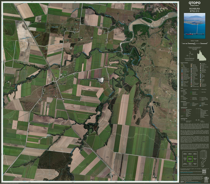This screenshot has height=184, width=210.
Task: Click the sheet number 8755-313
Action: pos(194,11)
